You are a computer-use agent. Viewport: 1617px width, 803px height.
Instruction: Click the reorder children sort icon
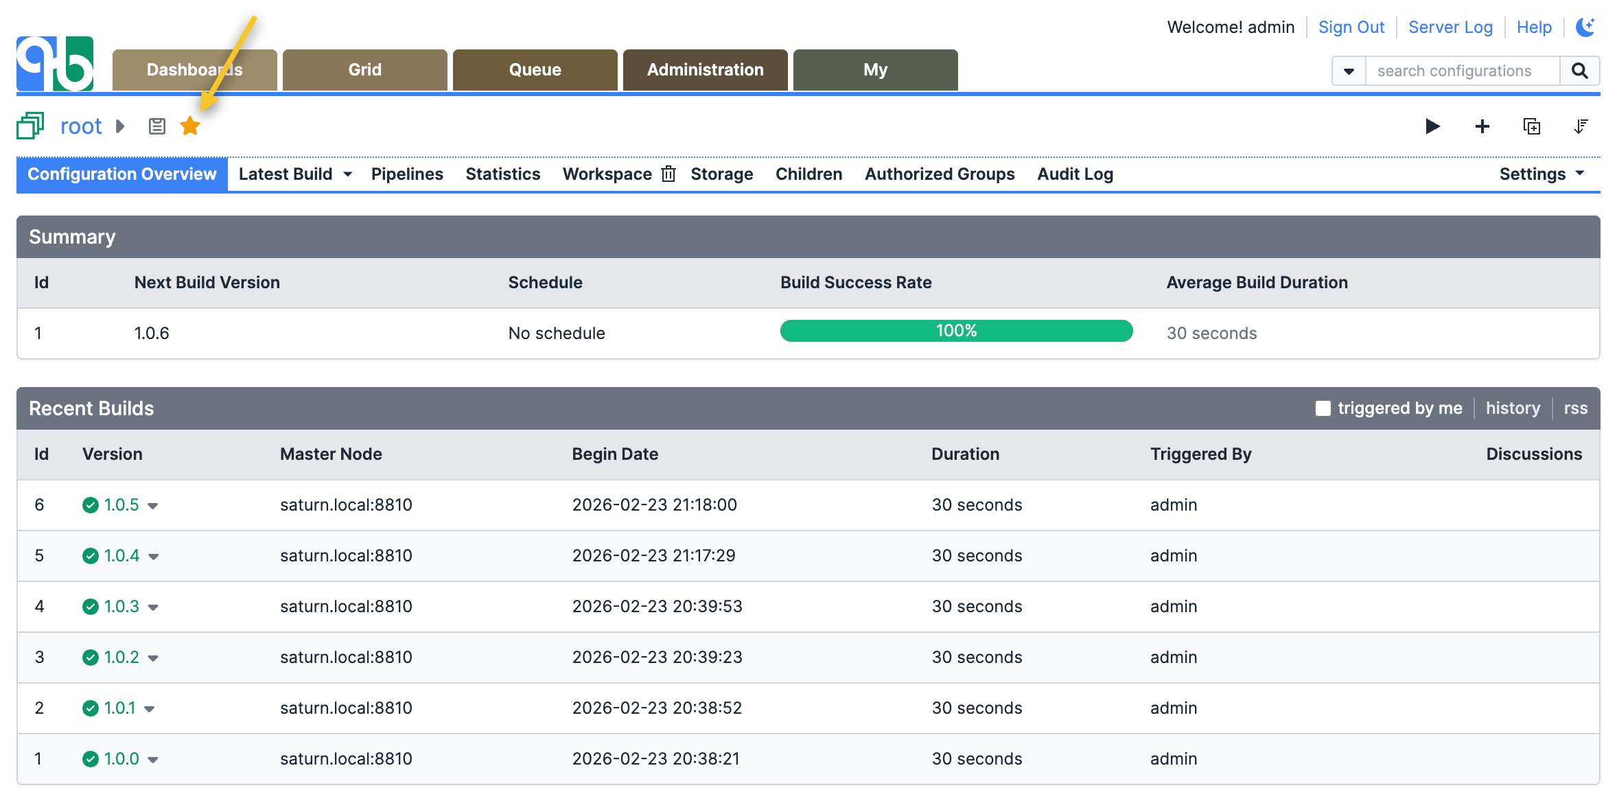1581,126
